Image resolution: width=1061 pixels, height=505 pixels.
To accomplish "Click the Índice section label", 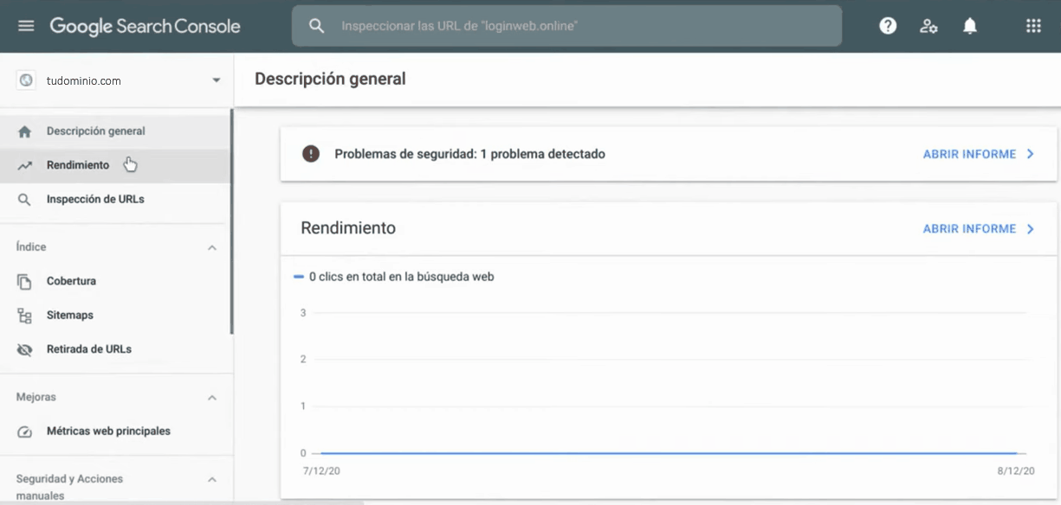I will (31, 247).
